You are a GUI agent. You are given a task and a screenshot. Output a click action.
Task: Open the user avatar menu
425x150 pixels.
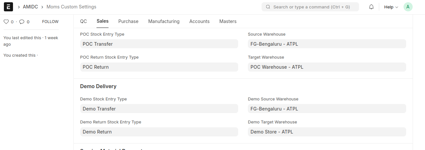[408, 7]
